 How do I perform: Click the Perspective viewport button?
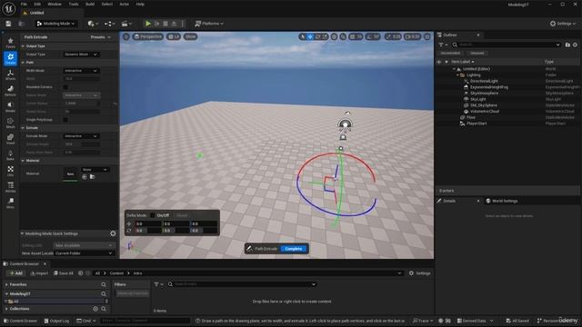[x=147, y=36]
